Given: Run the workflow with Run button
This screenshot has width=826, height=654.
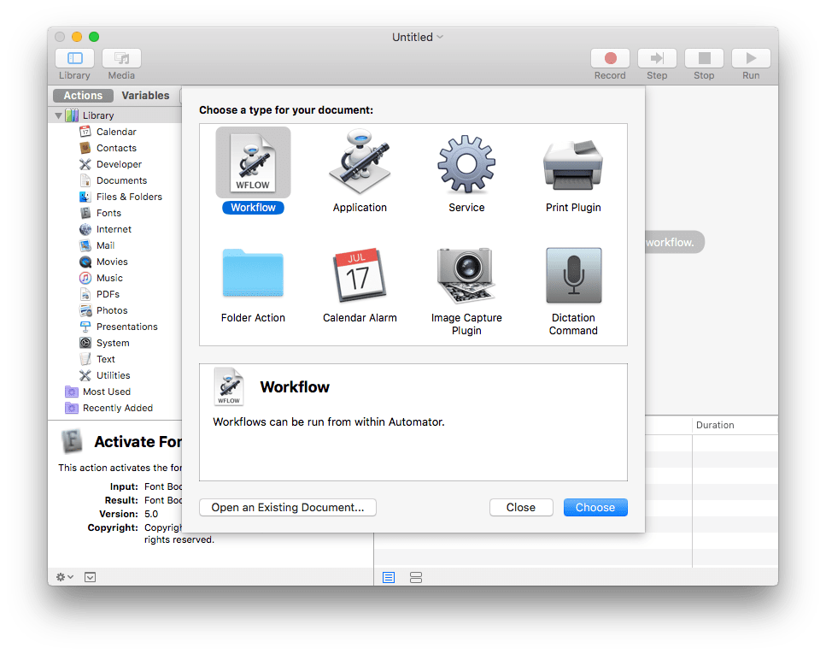Looking at the screenshot, I should (x=751, y=58).
